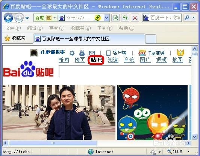Open a new blank tab

151,39
